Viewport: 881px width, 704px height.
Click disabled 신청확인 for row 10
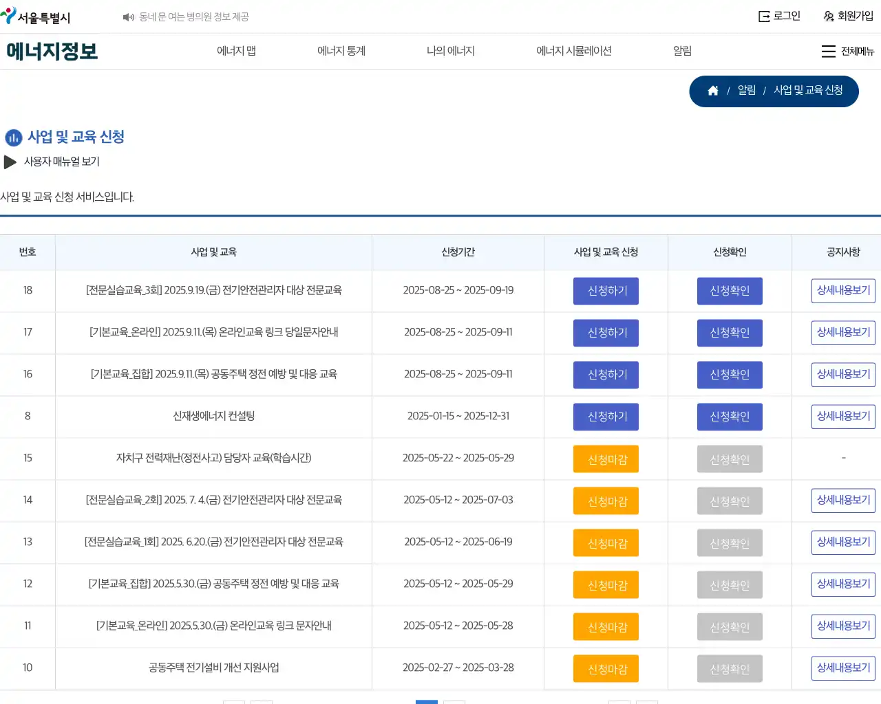[730, 669]
